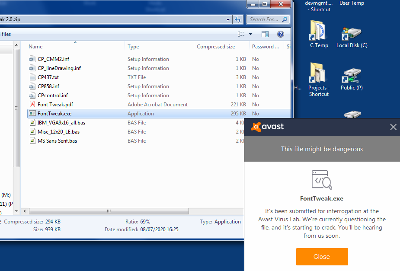Expand the address bar history dropdown
This screenshot has height=271, width=400.
(228, 19)
